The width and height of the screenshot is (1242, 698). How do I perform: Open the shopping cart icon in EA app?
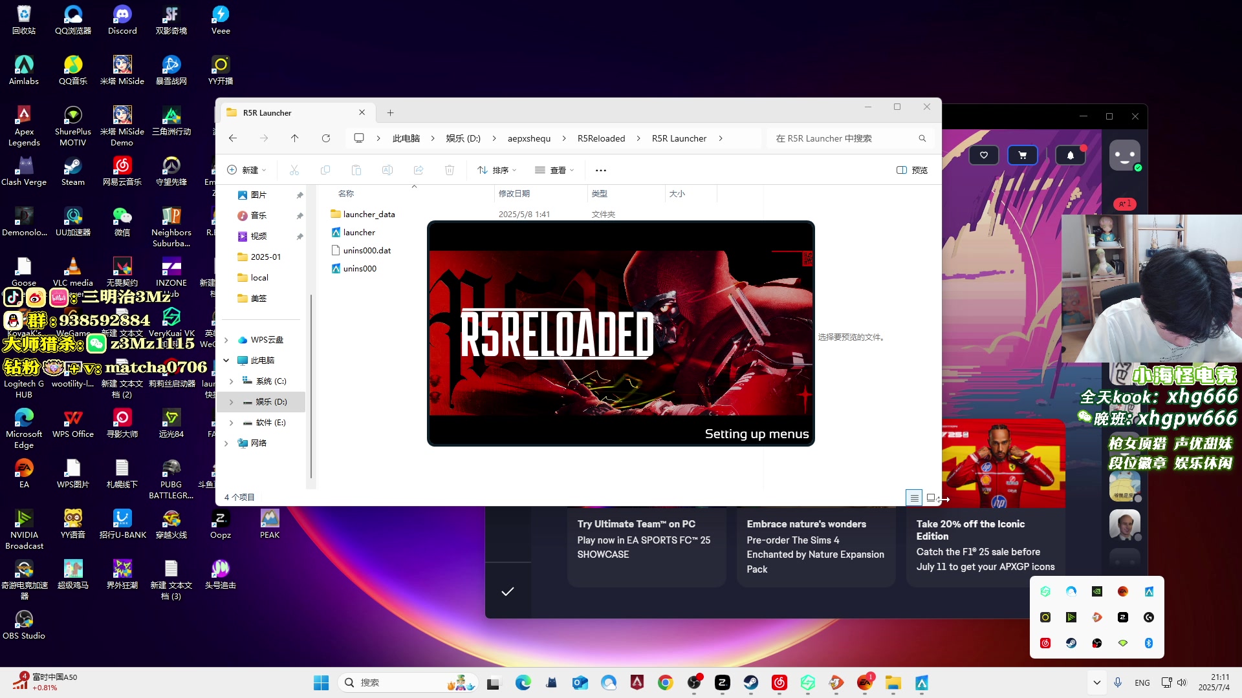1023,155
